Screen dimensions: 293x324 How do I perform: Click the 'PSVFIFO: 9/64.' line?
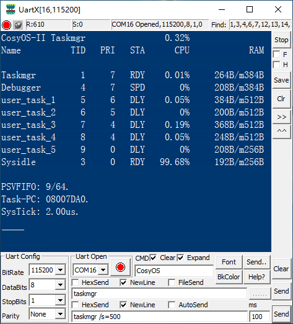[35, 187]
